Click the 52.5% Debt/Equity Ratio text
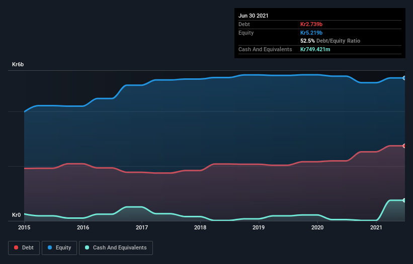This screenshot has height=264, width=413. tap(331, 41)
